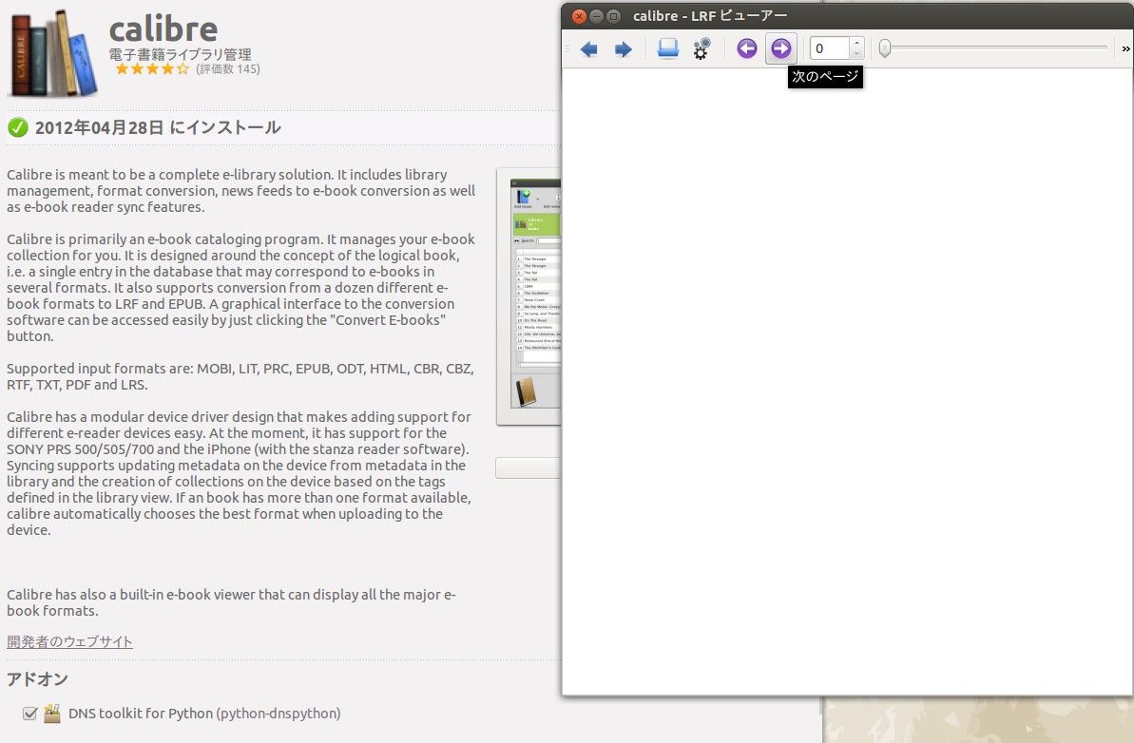Click the page number input field

point(830,48)
